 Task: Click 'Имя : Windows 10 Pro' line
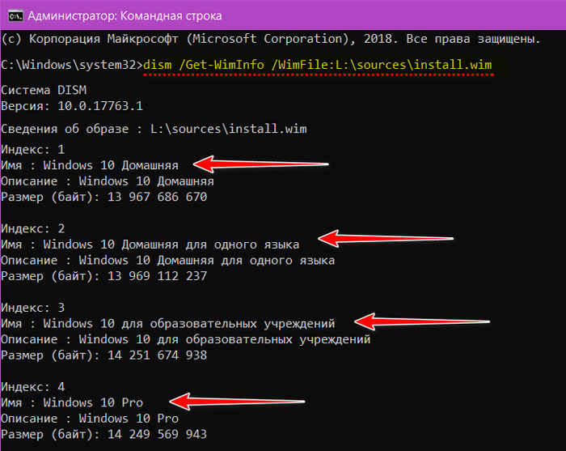pyautogui.click(x=72, y=402)
